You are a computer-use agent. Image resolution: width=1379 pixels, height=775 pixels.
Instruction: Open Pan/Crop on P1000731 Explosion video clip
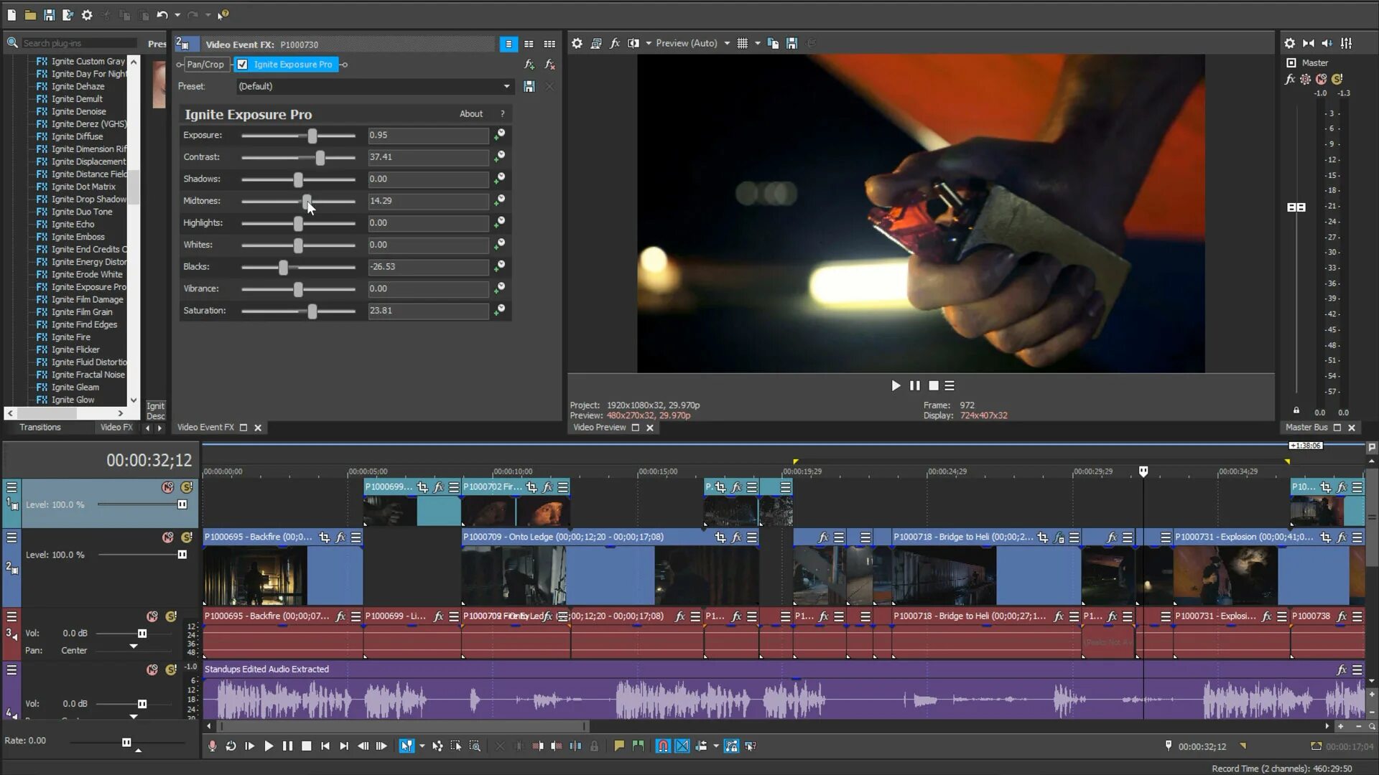1326,537
